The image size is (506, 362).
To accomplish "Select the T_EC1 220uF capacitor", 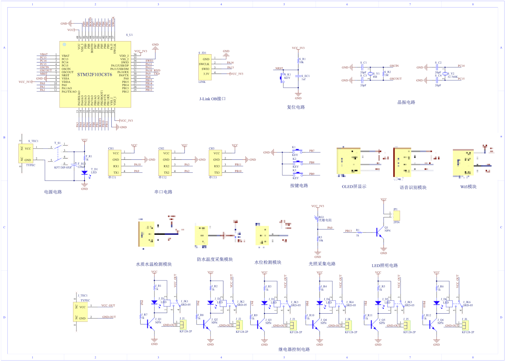I will click(x=74, y=164).
